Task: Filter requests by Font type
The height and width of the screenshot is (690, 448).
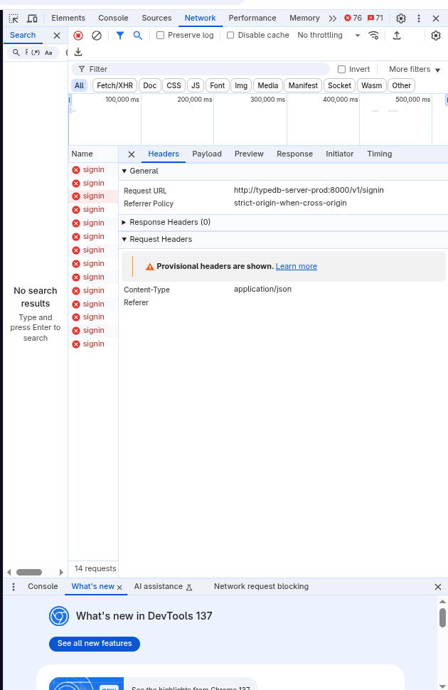Action: (x=218, y=85)
